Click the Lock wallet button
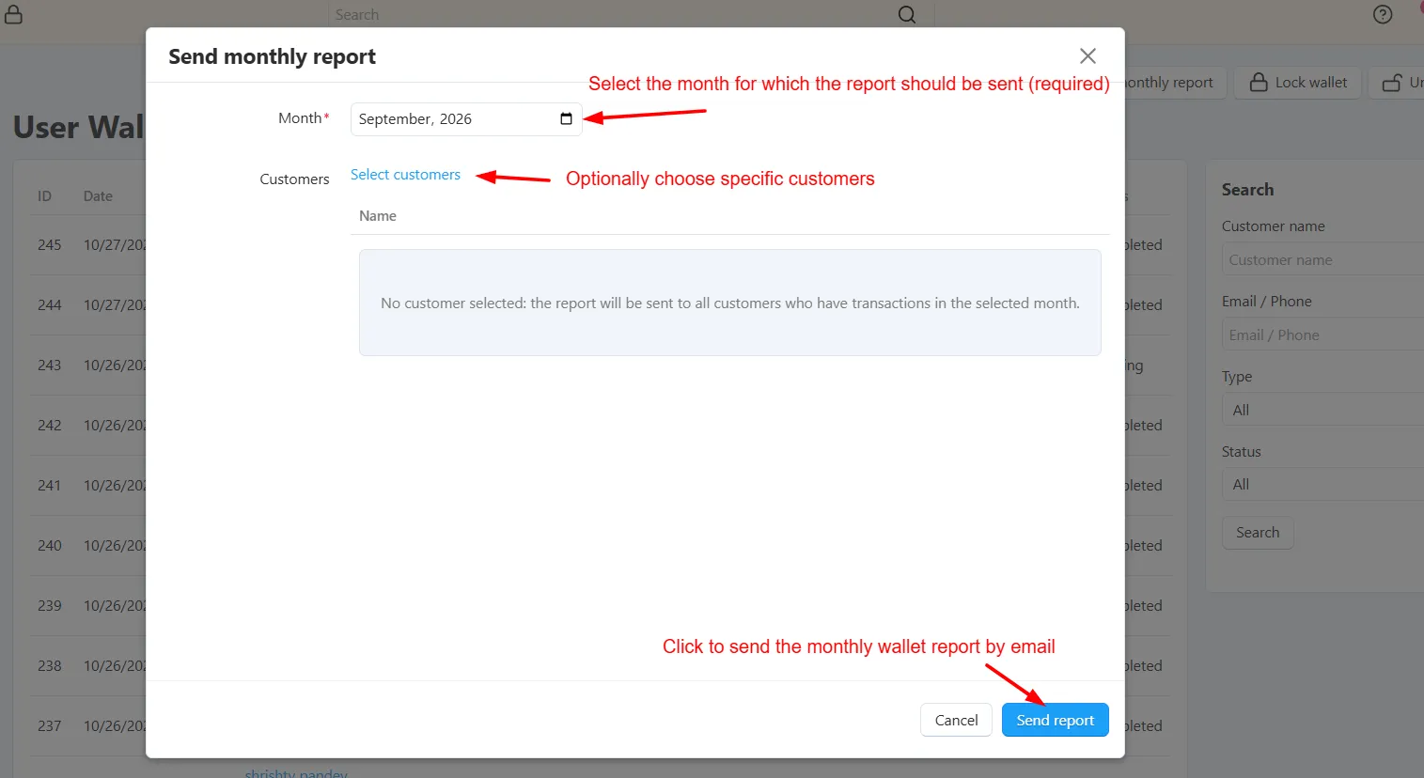Image resolution: width=1424 pixels, height=778 pixels. pos(1298,83)
